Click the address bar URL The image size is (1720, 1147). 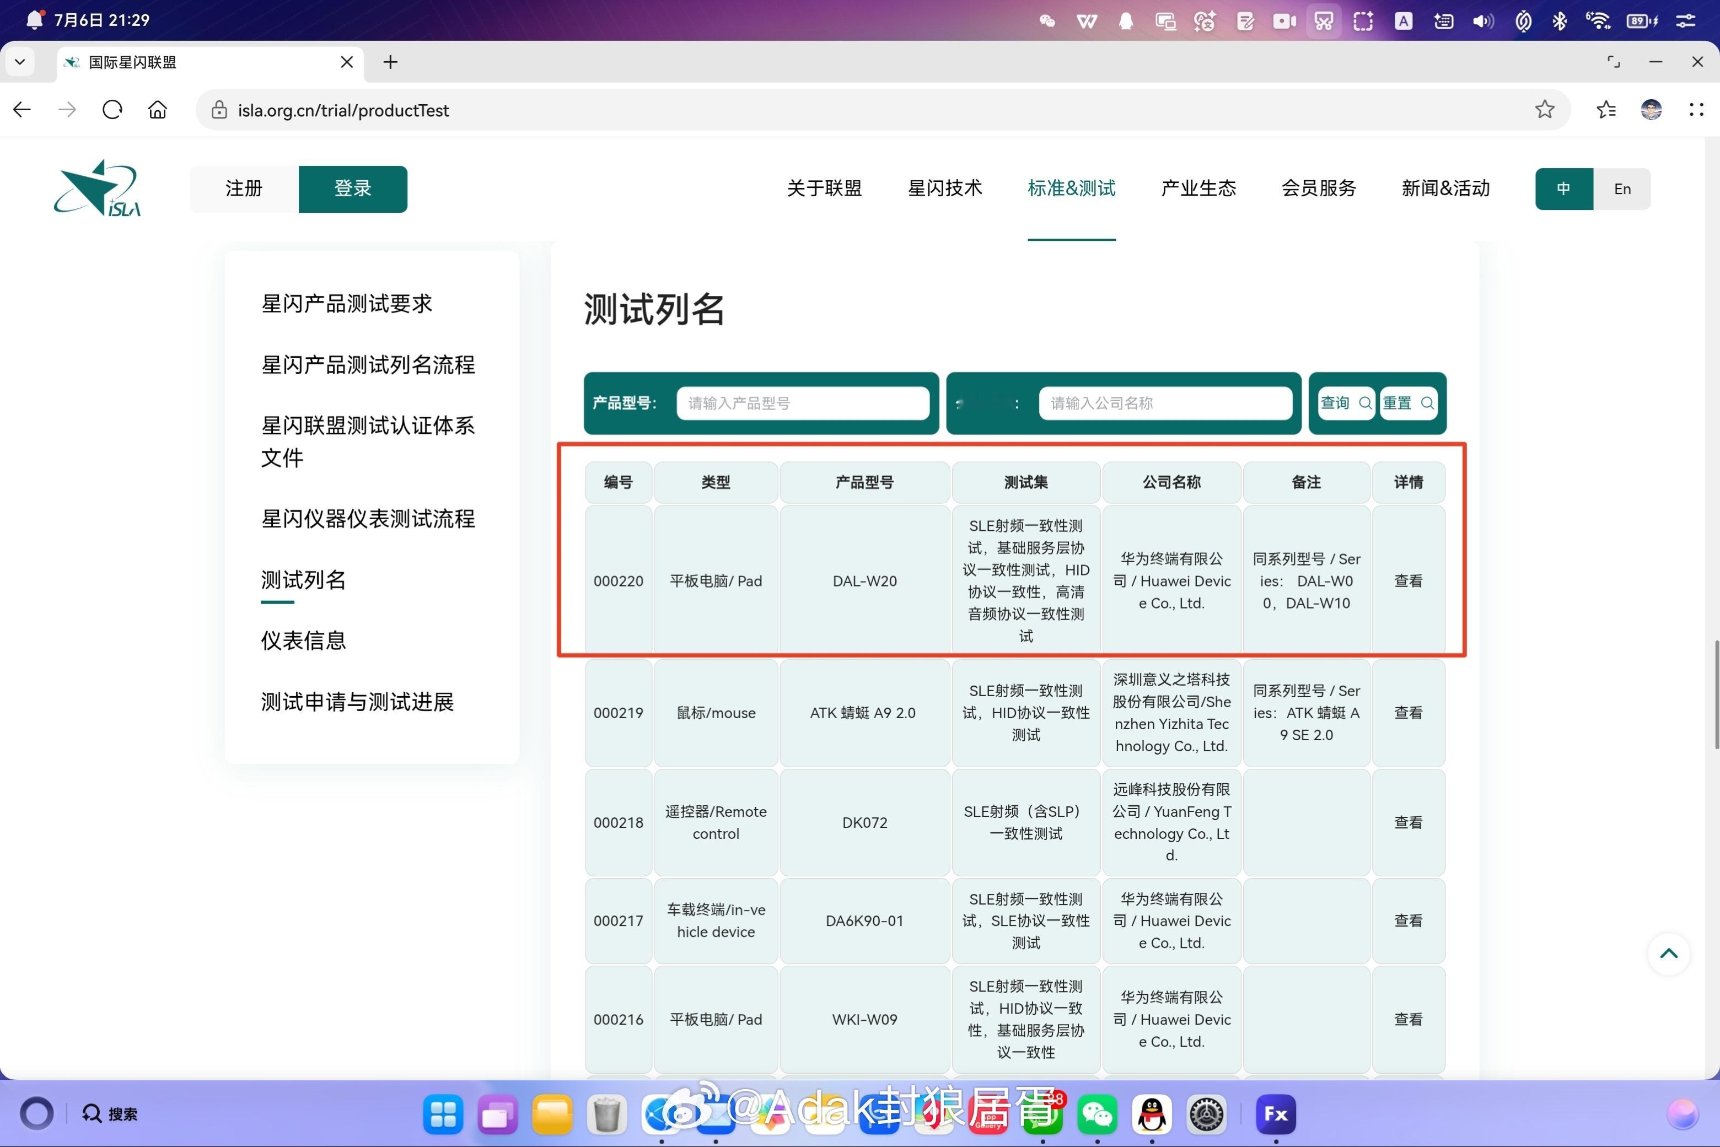click(343, 110)
